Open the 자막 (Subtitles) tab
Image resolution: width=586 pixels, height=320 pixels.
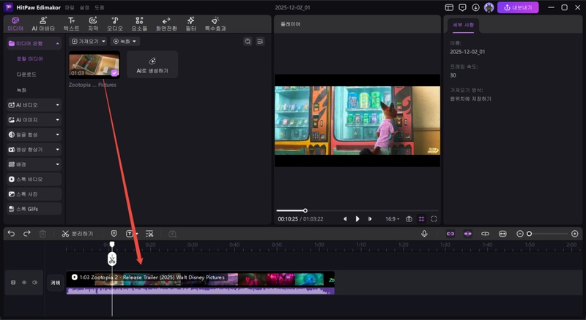tap(93, 24)
